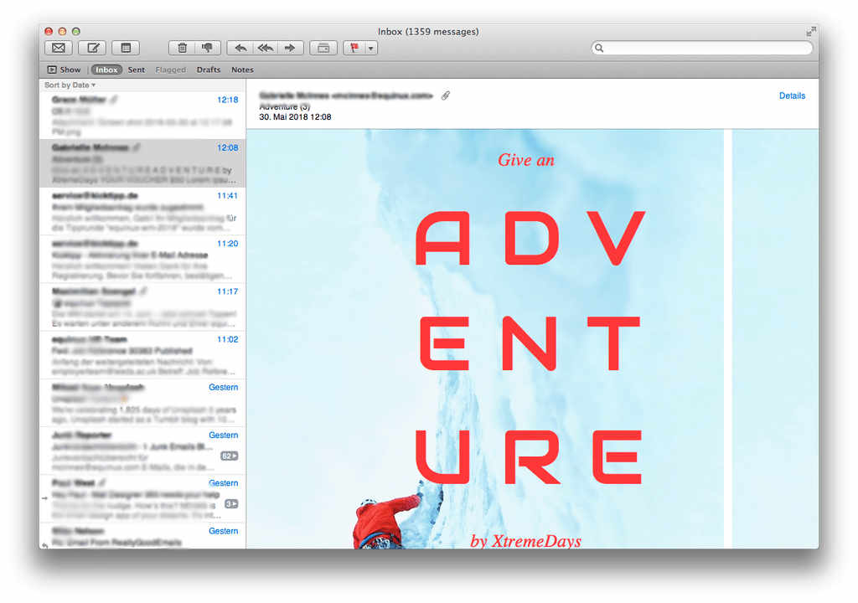
Task: Delete the selected message with trash icon
Action: pyautogui.click(x=182, y=48)
